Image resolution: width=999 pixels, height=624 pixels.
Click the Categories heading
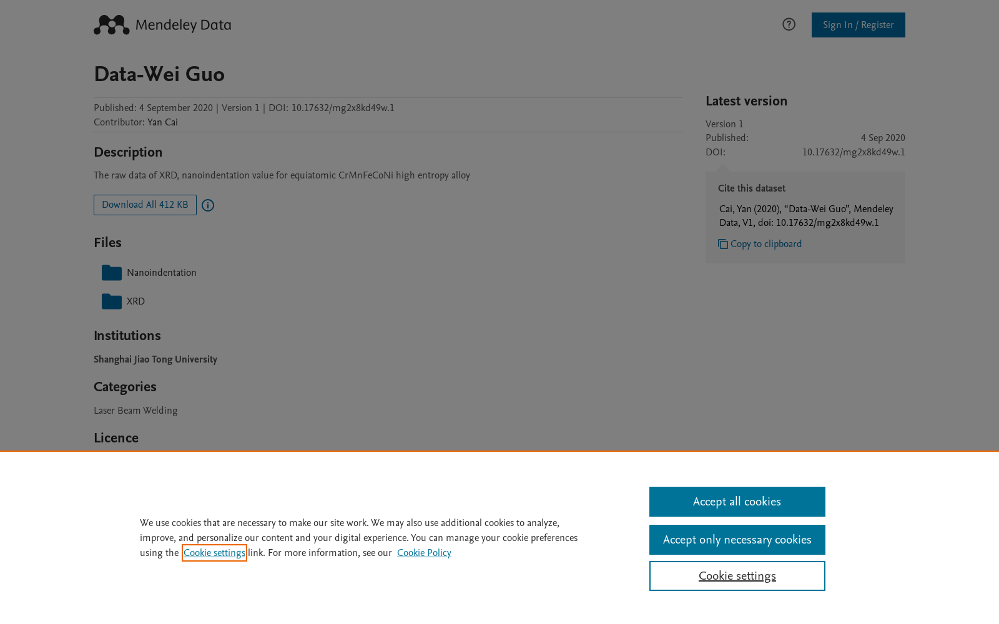[x=125, y=387]
